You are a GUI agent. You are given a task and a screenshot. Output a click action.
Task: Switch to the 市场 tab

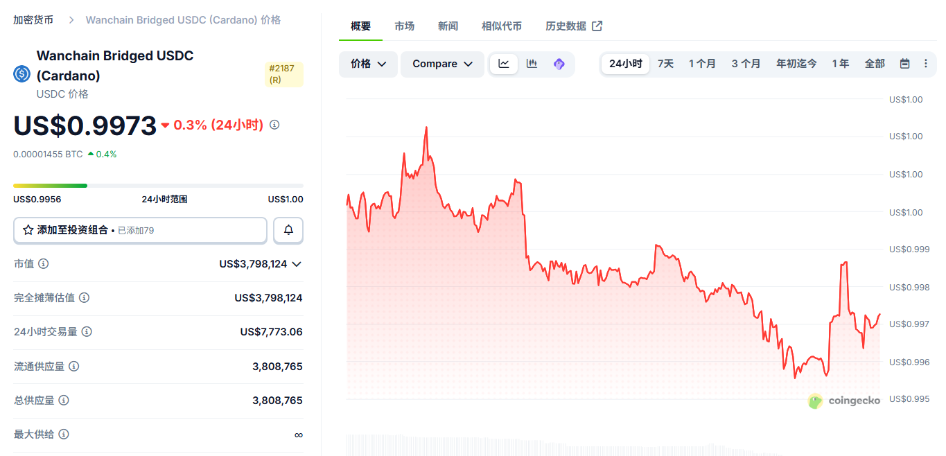(x=404, y=26)
